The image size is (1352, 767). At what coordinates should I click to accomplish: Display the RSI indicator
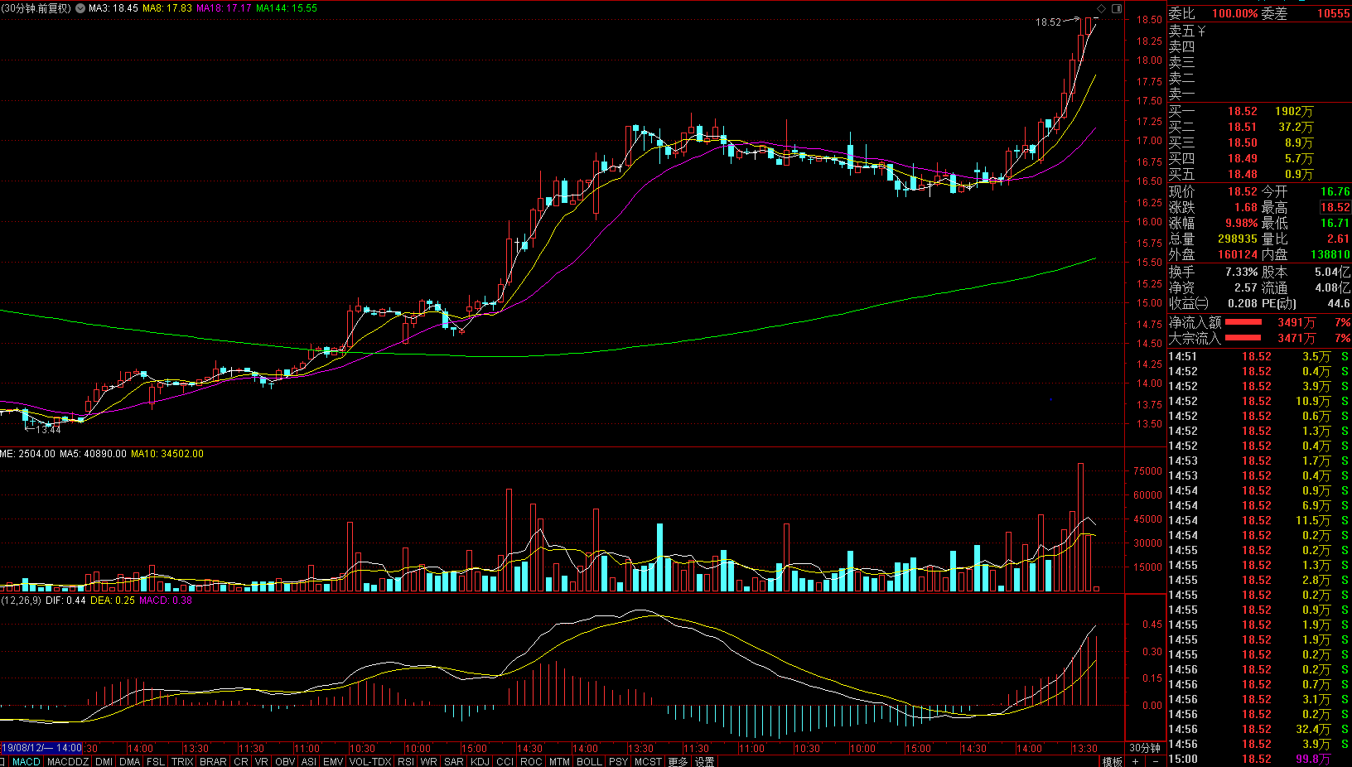click(406, 761)
